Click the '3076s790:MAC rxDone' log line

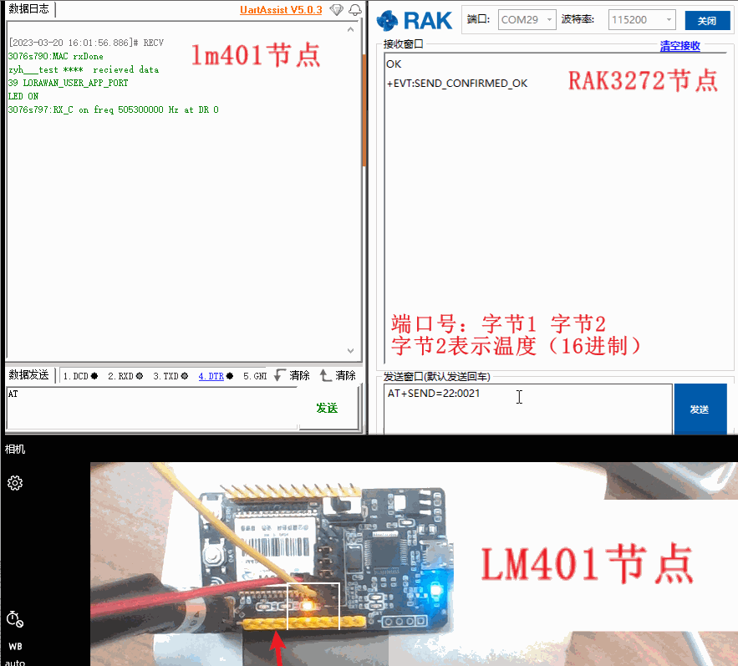pyautogui.click(x=55, y=56)
